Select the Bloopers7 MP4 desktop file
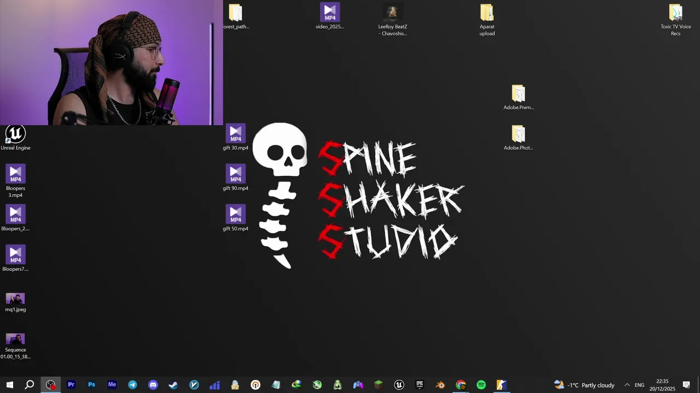The height and width of the screenshot is (393, 700). pyautogui.click(x=15, y=259)
